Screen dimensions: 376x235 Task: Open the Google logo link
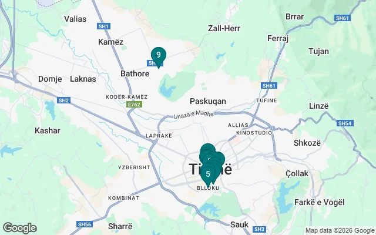point(19,228)
